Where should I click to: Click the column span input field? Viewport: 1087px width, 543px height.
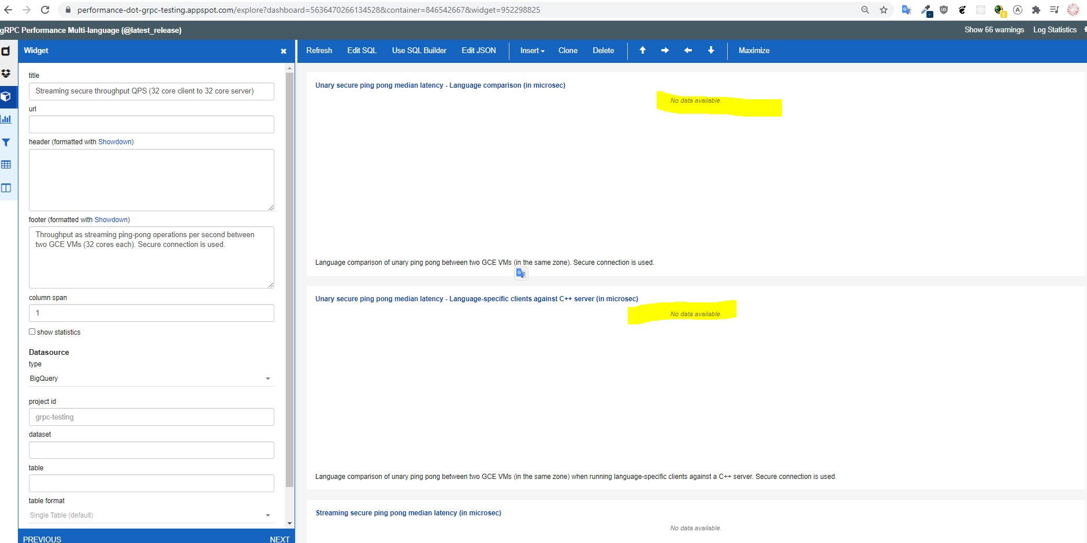pos(151,313)
